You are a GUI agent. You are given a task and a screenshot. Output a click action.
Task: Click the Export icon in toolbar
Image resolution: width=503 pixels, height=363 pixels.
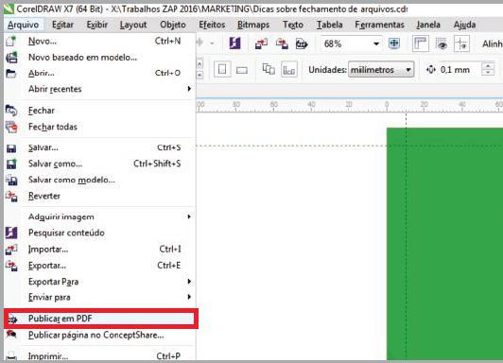point(282,43)
